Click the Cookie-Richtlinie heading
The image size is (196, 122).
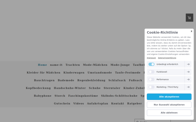pyautogui.click(x=162, y=33)
